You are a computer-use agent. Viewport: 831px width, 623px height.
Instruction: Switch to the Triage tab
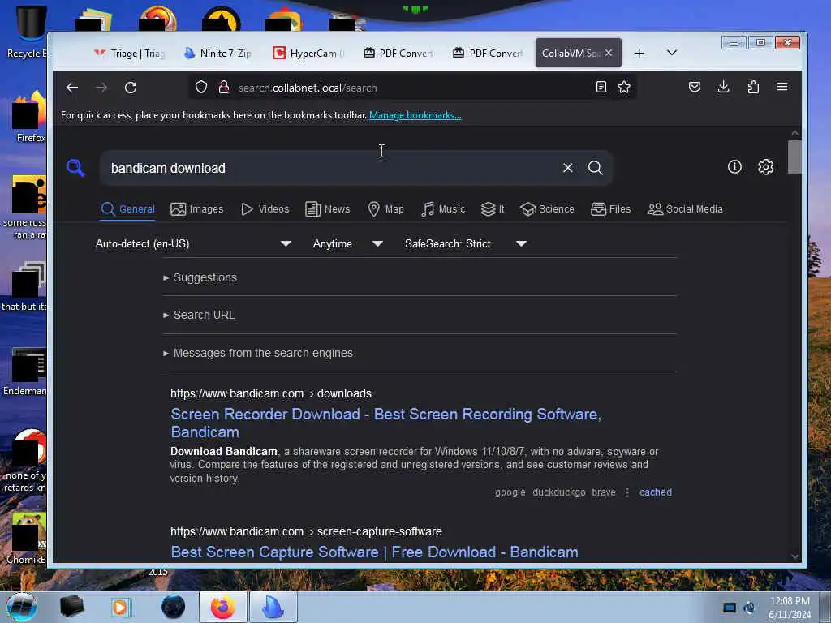tap(129, 53)
